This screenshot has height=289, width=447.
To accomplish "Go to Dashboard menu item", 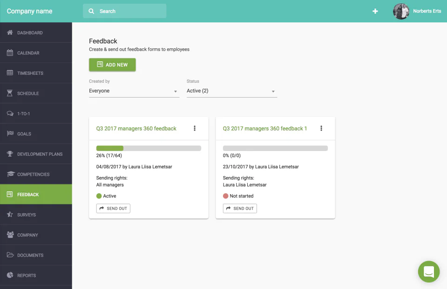I will coord(36,33).
